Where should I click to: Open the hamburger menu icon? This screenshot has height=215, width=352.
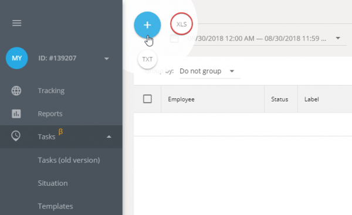click(x=17, y=23)
